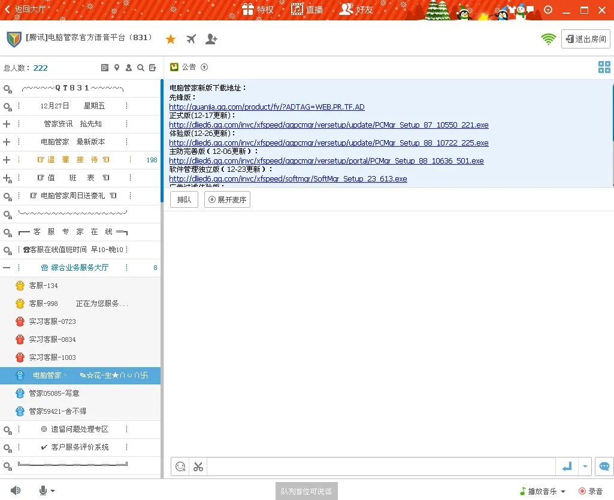
Task: Click the 退出房间 button
Action: 585,39
